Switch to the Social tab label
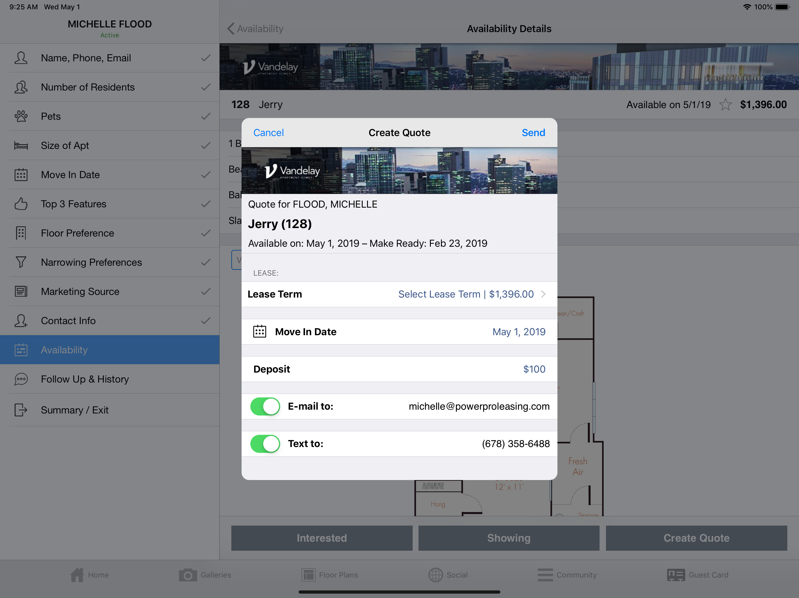This screenshot has width=799, height=598. [x=457, y=575]
